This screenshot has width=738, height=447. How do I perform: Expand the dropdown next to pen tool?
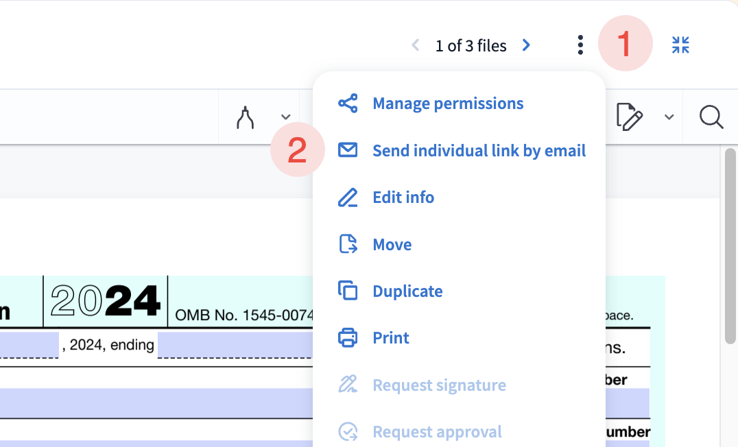pyautogui.click(x=286, y=117)
